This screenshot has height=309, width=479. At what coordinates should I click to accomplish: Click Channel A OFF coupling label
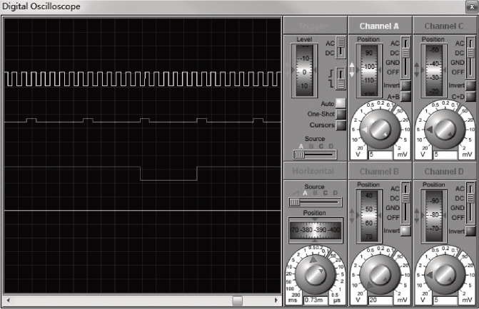pyautogui.click(x=393, y=72)
